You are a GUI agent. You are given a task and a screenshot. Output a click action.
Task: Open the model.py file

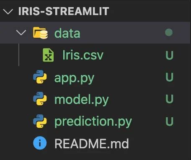(82, 100)
